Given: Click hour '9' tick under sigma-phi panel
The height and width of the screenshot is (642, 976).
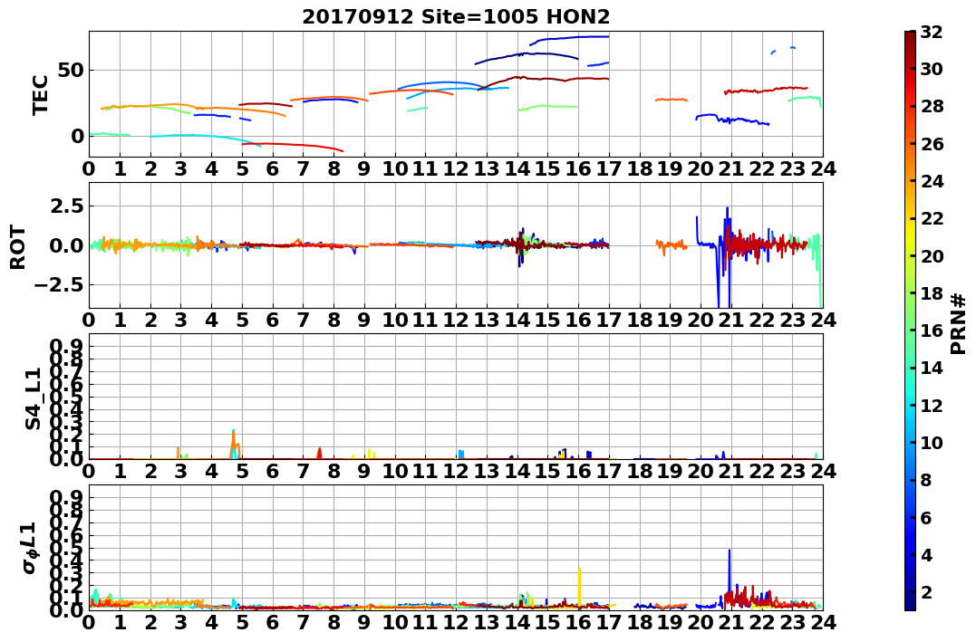Looking at the screenshot, I should click(x=364, y=622).
